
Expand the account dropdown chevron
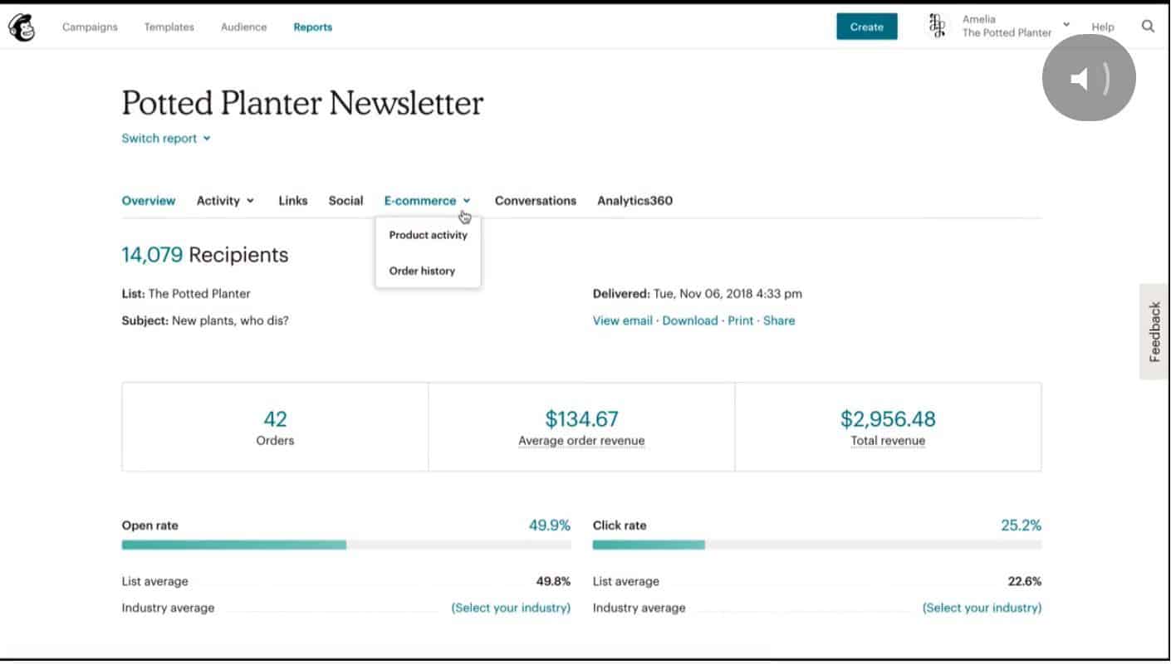pyautogui.click(x=1066, y=25)
